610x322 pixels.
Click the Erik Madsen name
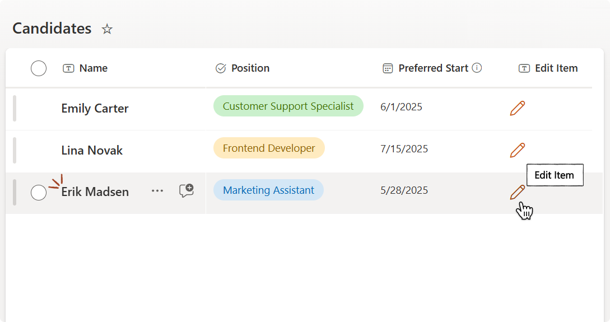[x=95, y=192]
